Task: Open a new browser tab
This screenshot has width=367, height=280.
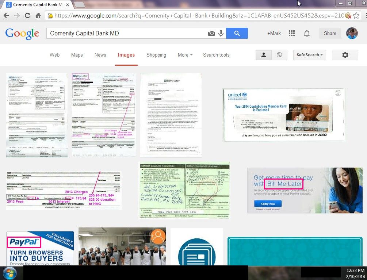Action: pos(79,4)
